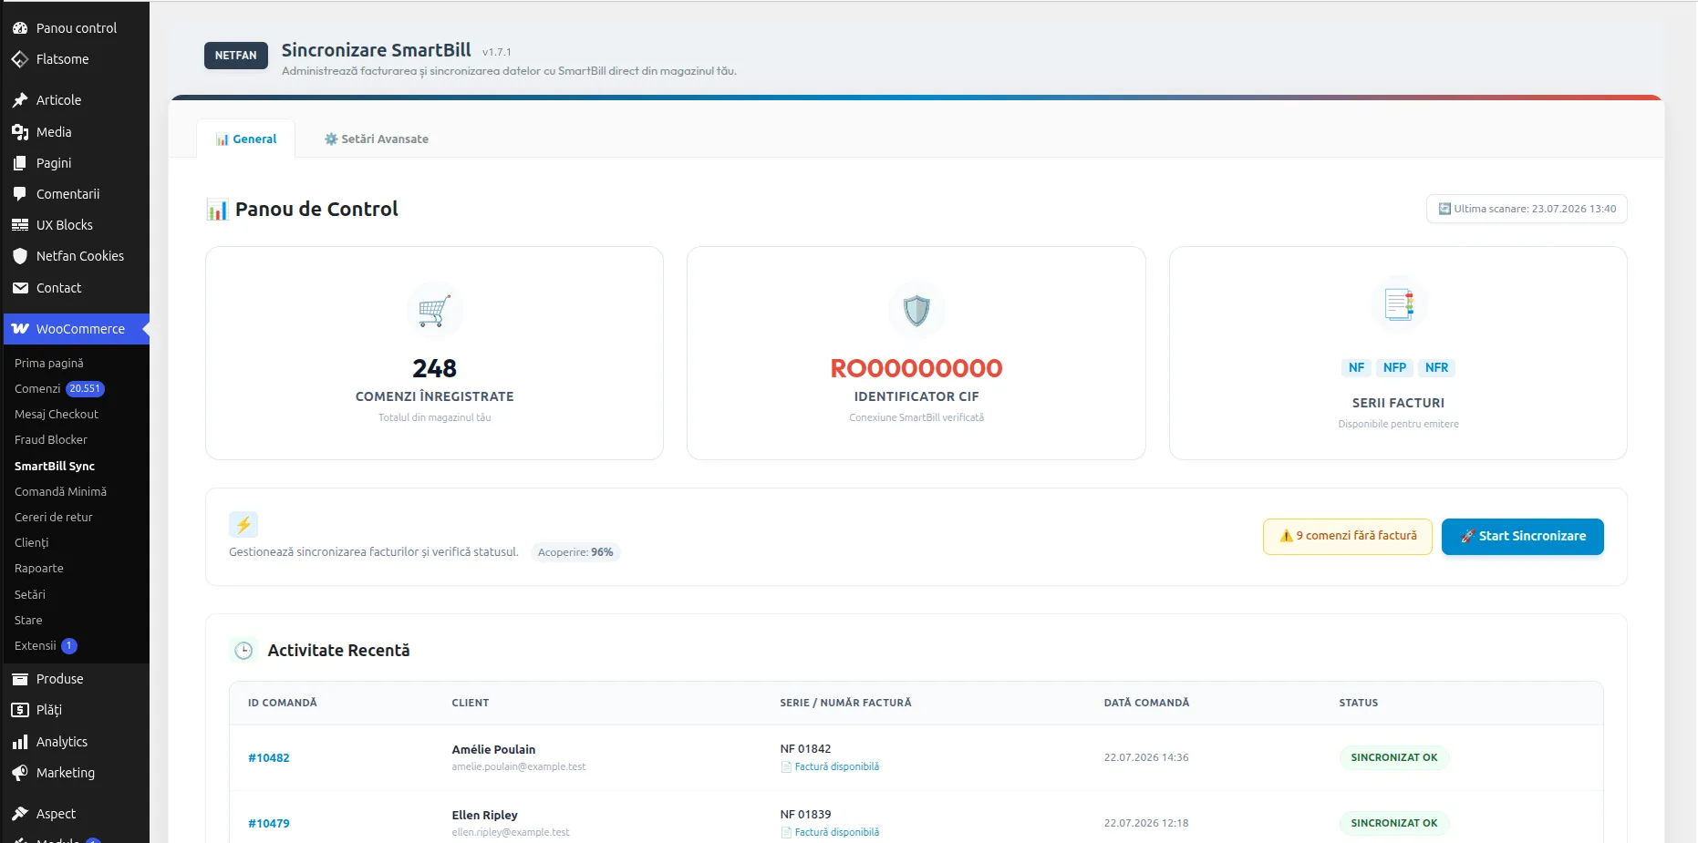Click the clock icon beside Activitate Recentă
Screen dimensions: 1698x843
[x=243, y=651]
